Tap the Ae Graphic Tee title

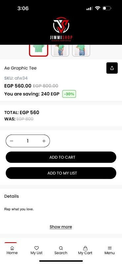[20, 68]
